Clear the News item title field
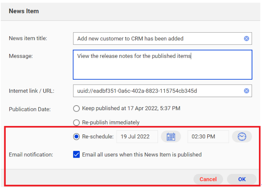 tap(246, 39)
